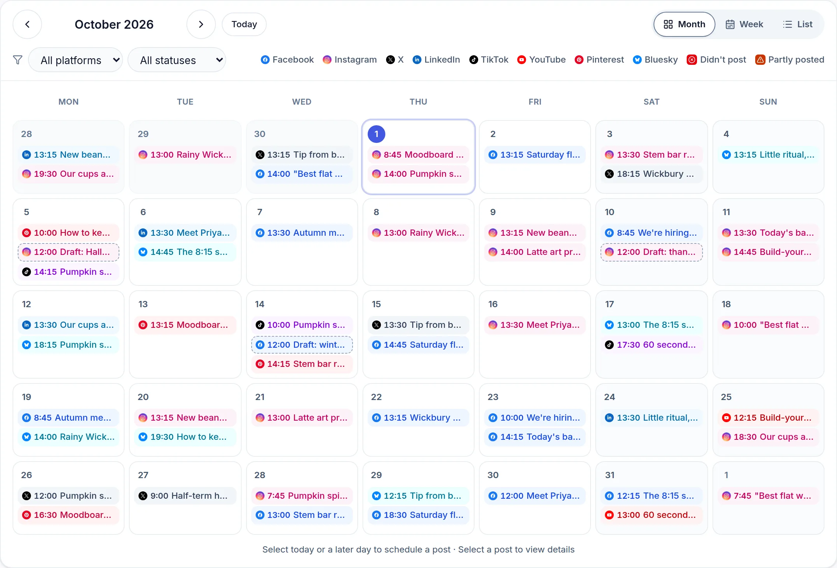Go to next month with right chevron
The image size is (837, 568).
coord(201,24)
